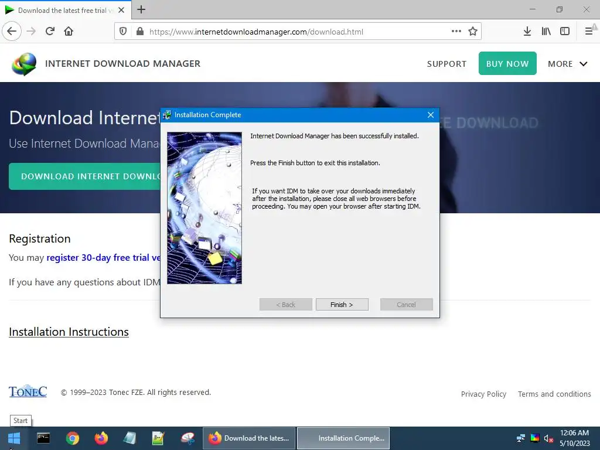Click the tracking protection shield icon
This screenshot has height=450, width=600.
pos(123,32)
